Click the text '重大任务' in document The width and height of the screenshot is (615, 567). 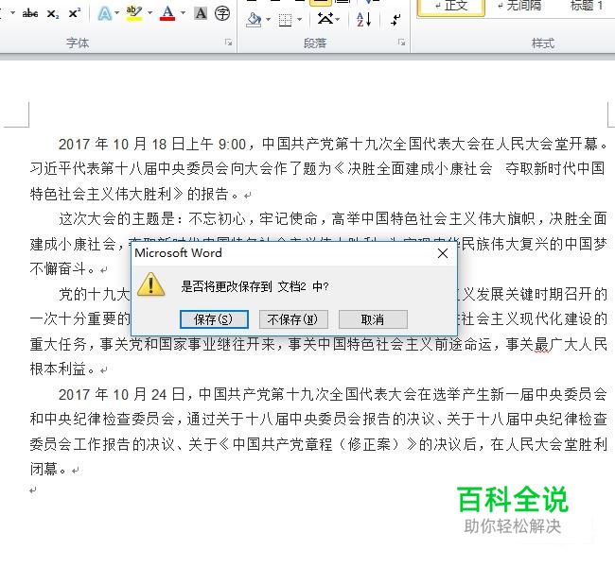[58, 344]
